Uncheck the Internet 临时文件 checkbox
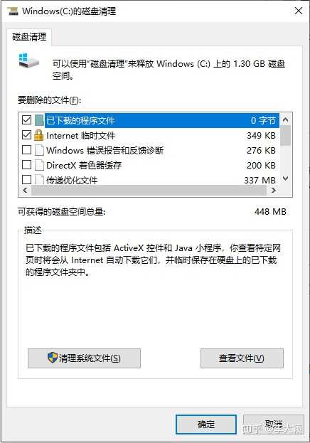Image resolution: width=310 pixels, height=443 pixels. coord(26,135)
